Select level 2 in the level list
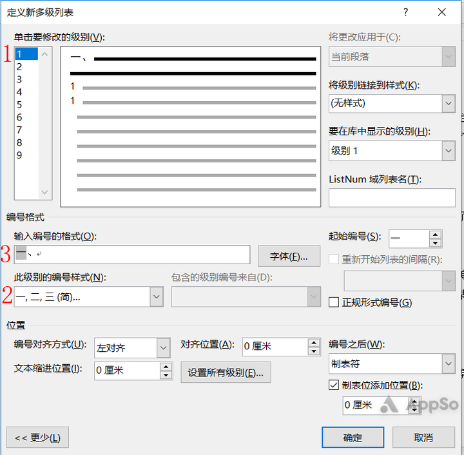Image resolution: width=464 pixels, height=455 pixels. (x=26, y=67)
